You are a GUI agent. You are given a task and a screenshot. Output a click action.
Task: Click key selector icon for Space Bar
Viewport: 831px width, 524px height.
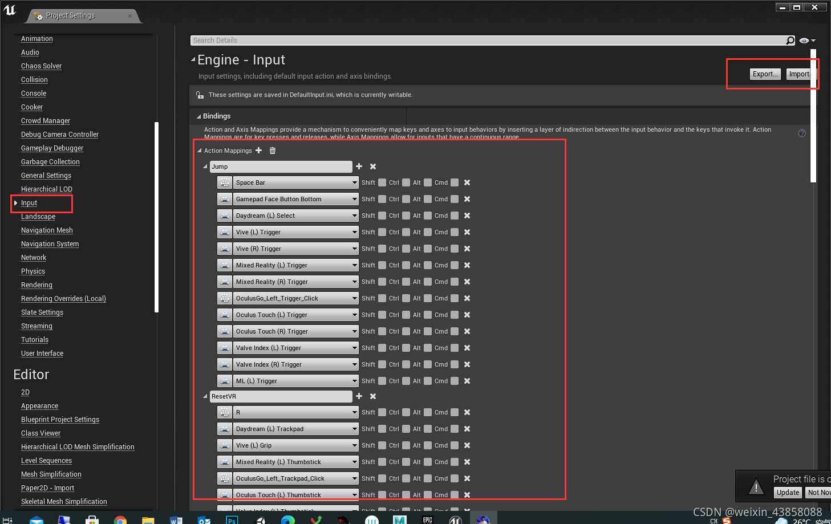point(225,182)
